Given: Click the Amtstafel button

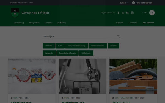Looking at the screenshot, I should click(49, 46).
